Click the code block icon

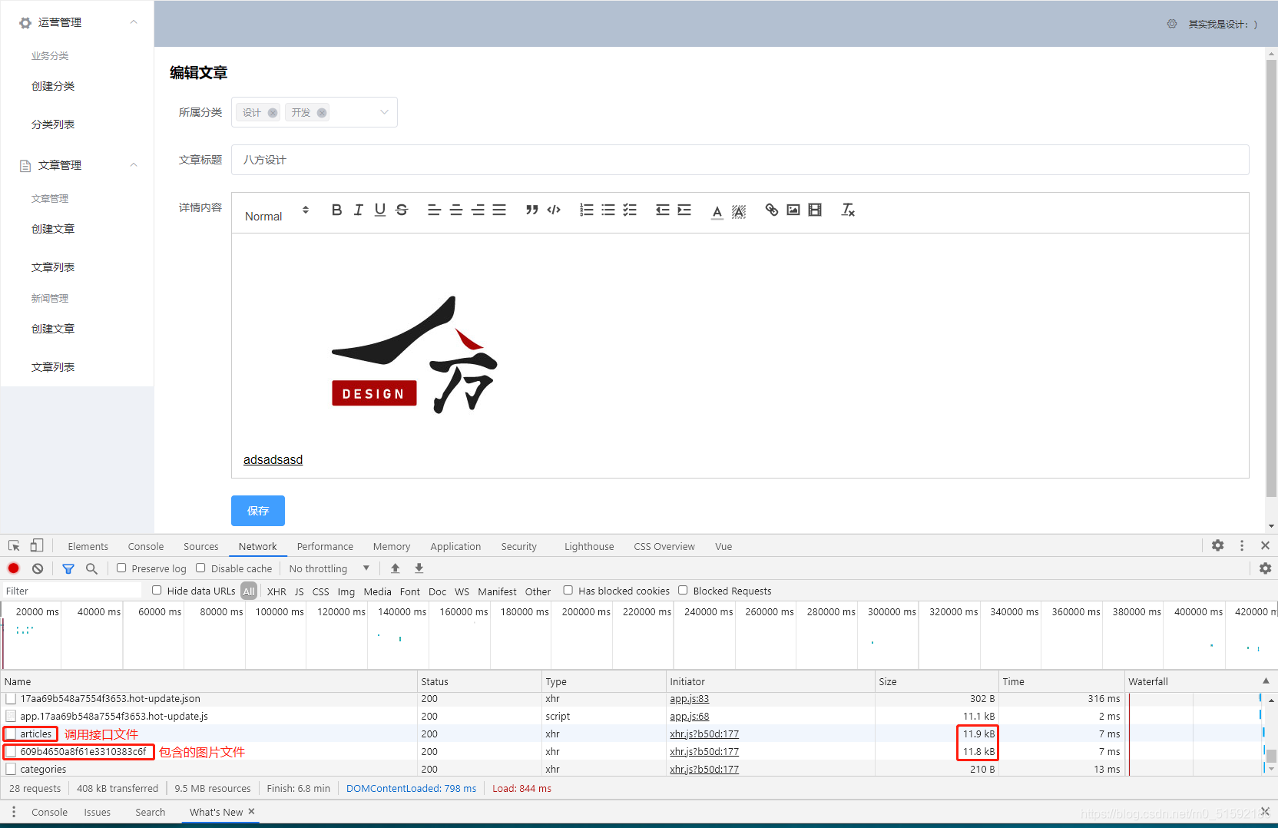[554, 209]
